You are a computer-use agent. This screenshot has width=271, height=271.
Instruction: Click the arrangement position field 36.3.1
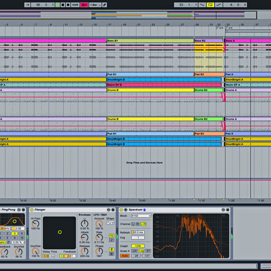(43, 5)
